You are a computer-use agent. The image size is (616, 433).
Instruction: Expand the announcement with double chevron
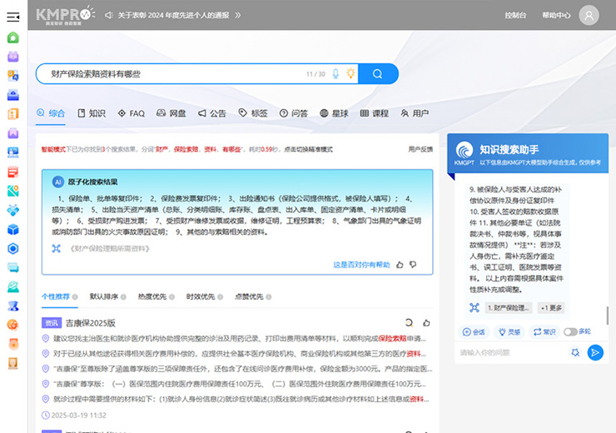(x=238, y=15)
